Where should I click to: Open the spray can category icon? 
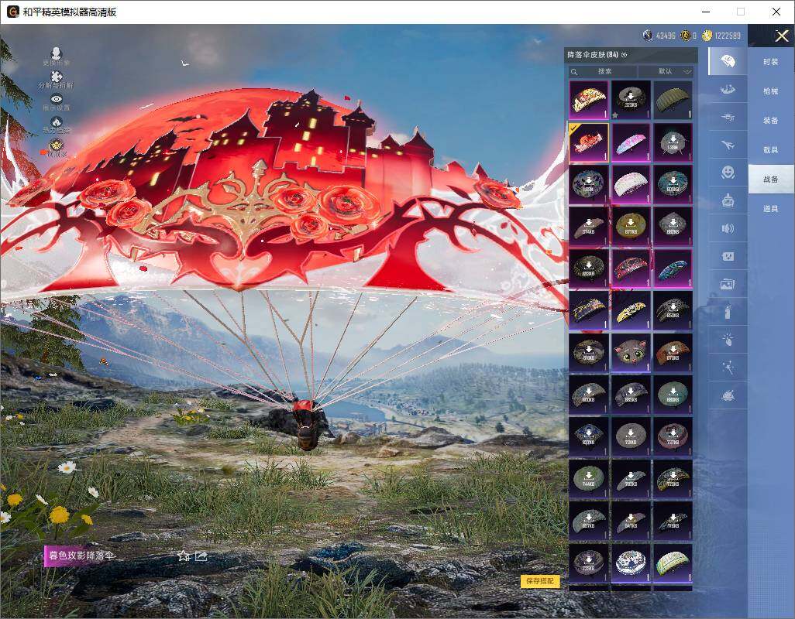[728, 312]
